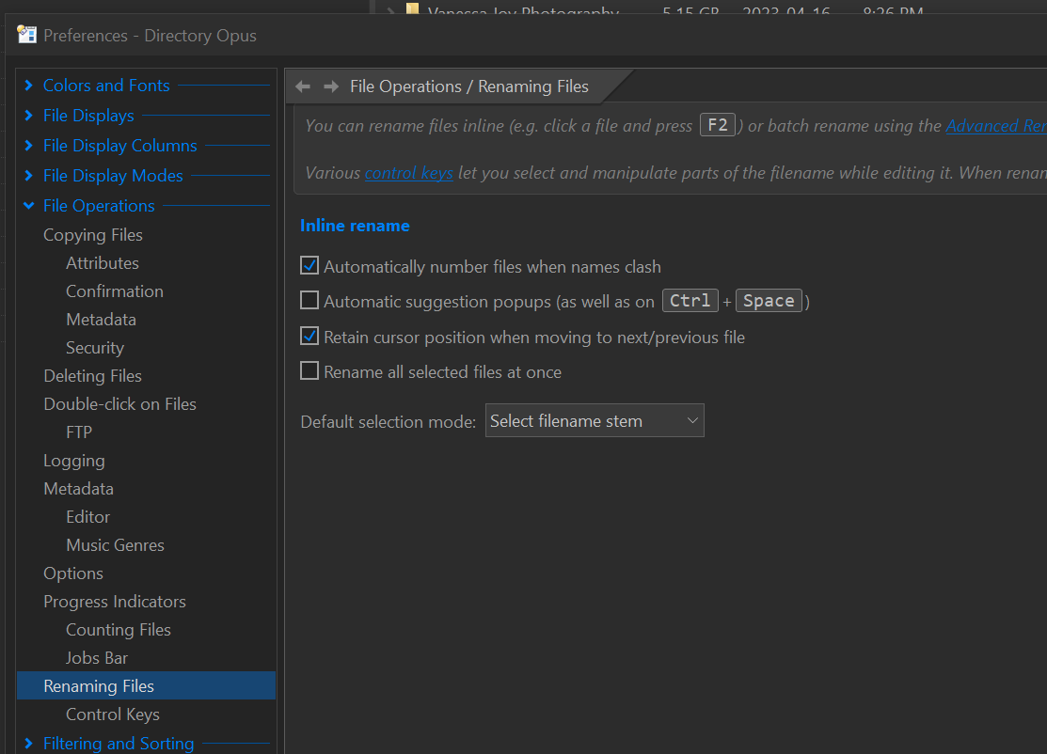The width and height of the screenshot is (1047, 754).
Task: Click the Preferences window title icon
Action: (x=26, y=35)
